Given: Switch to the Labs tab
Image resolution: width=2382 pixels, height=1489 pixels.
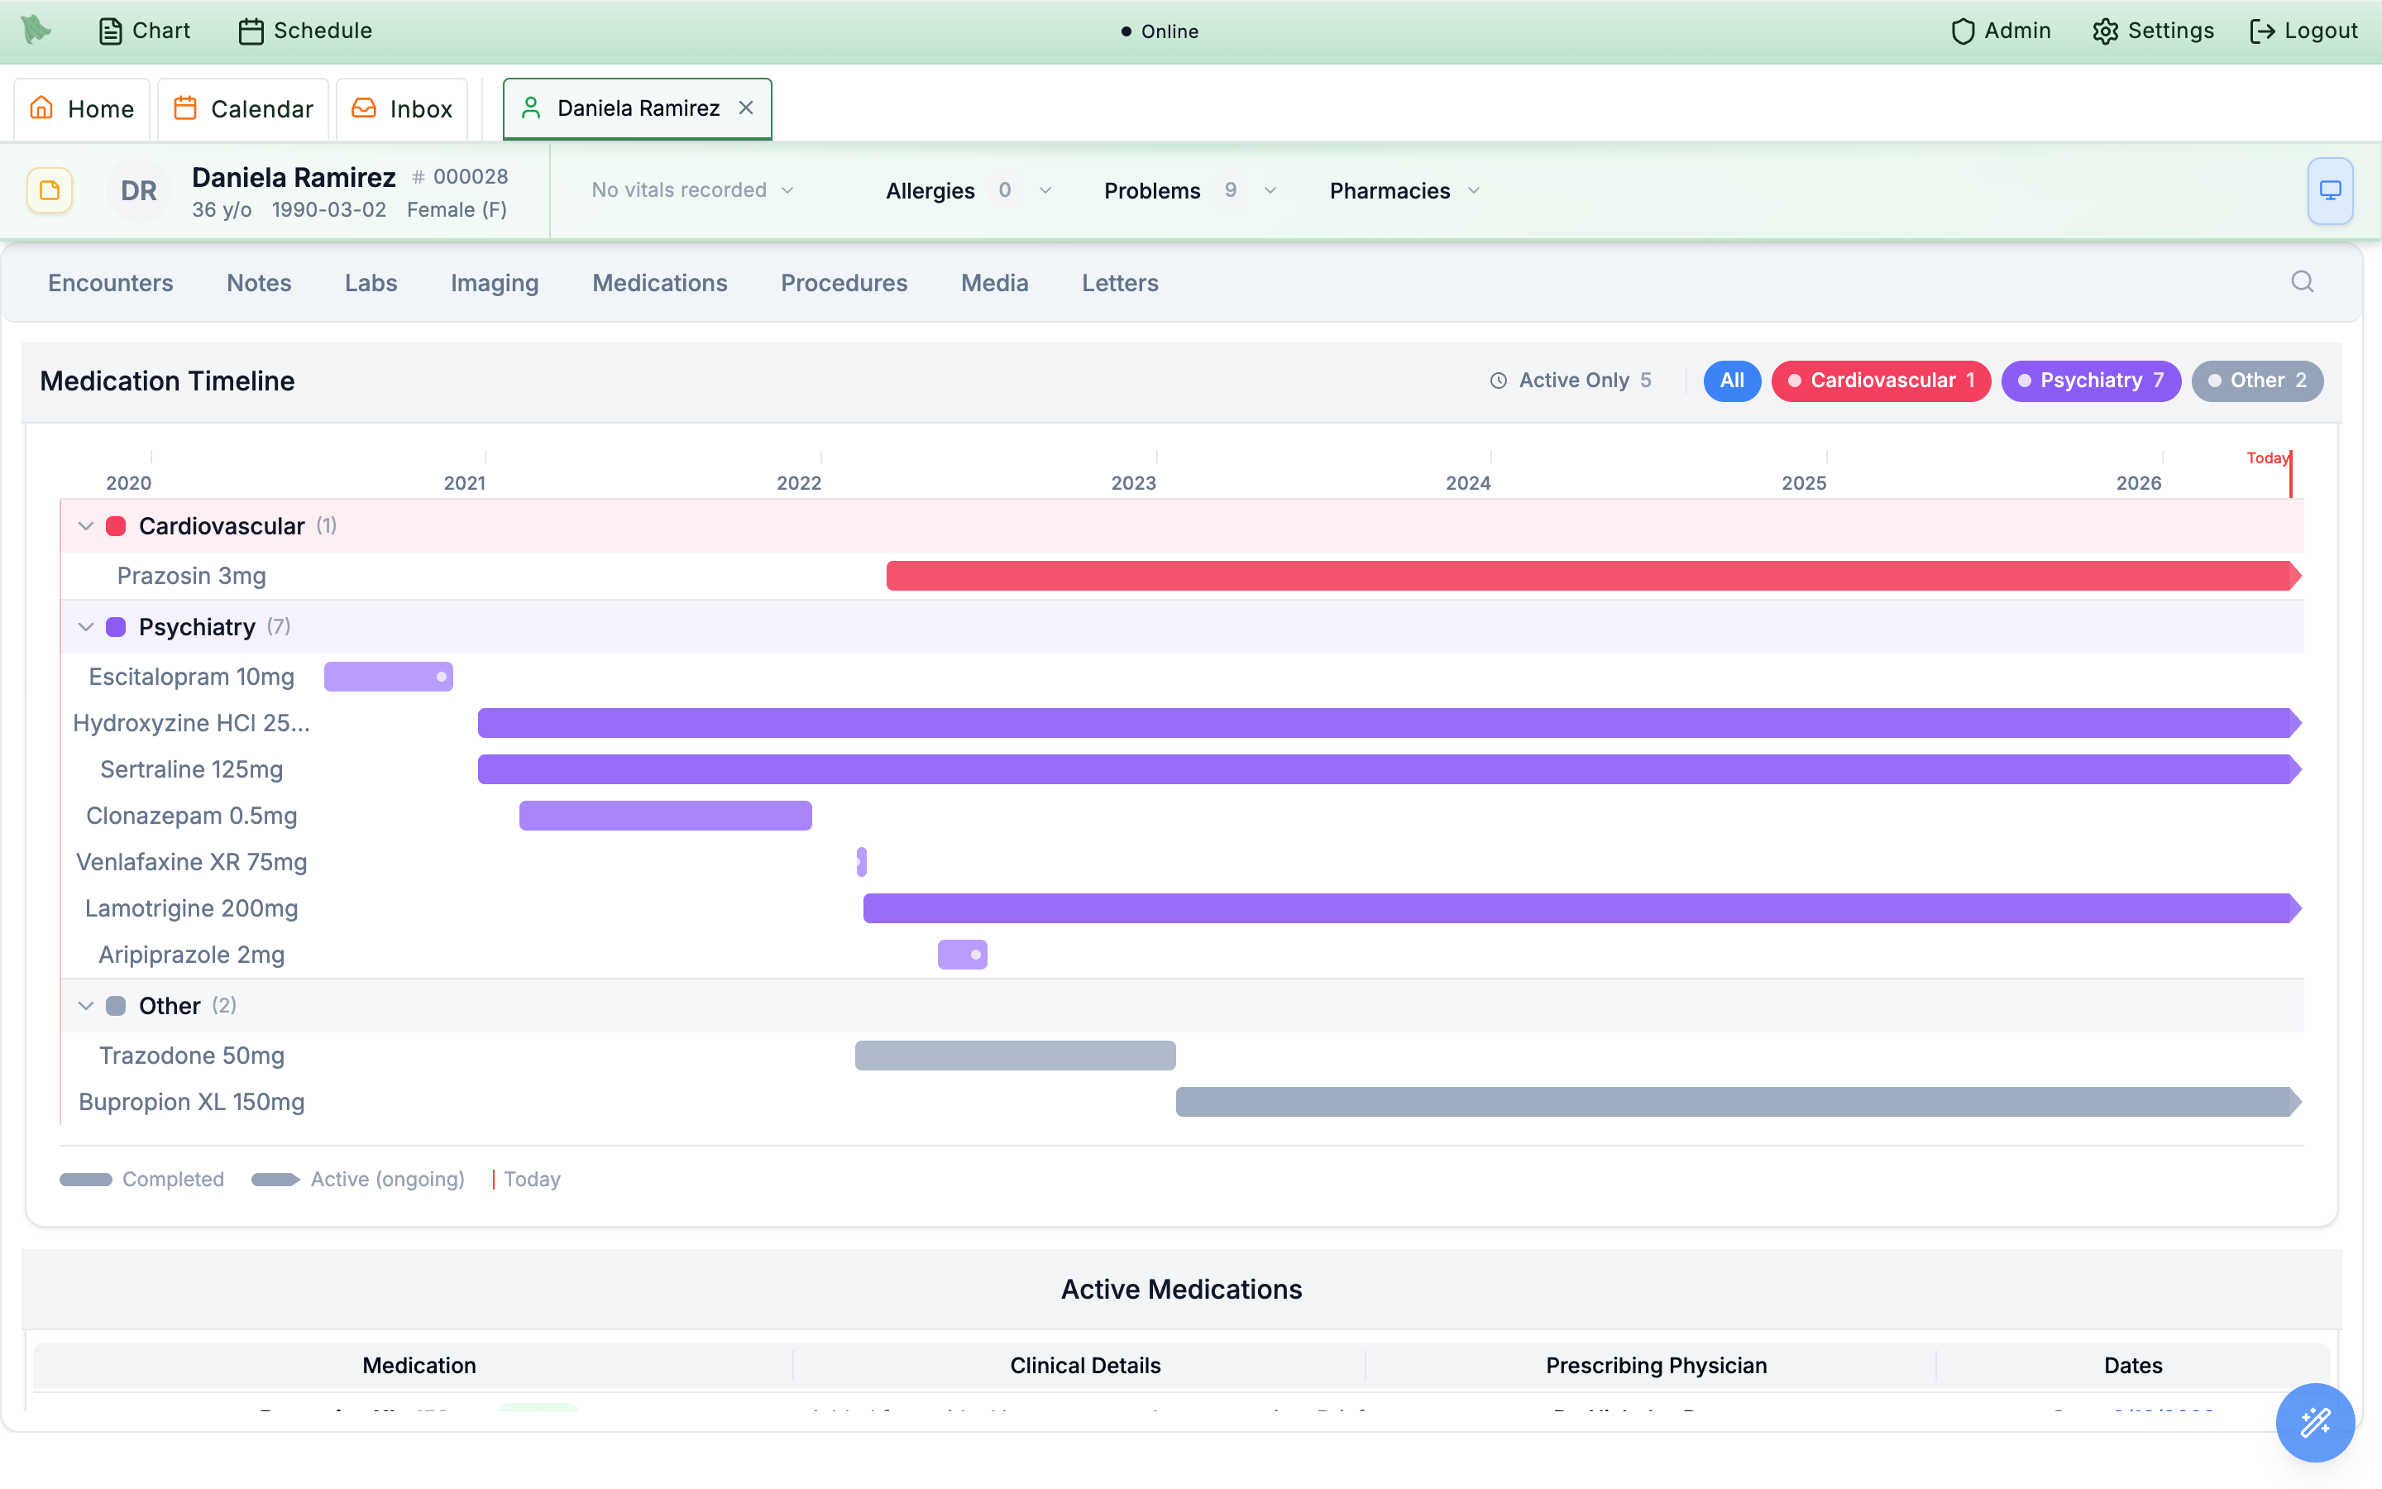Looking at the screenshot, I should click(370, 283).
